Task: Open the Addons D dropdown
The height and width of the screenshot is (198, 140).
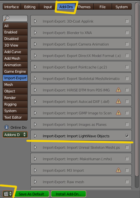Action: click(x=15, y=135)
